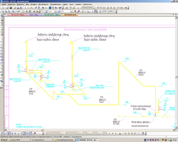Open the Инструменты menu

click(43, 4)
